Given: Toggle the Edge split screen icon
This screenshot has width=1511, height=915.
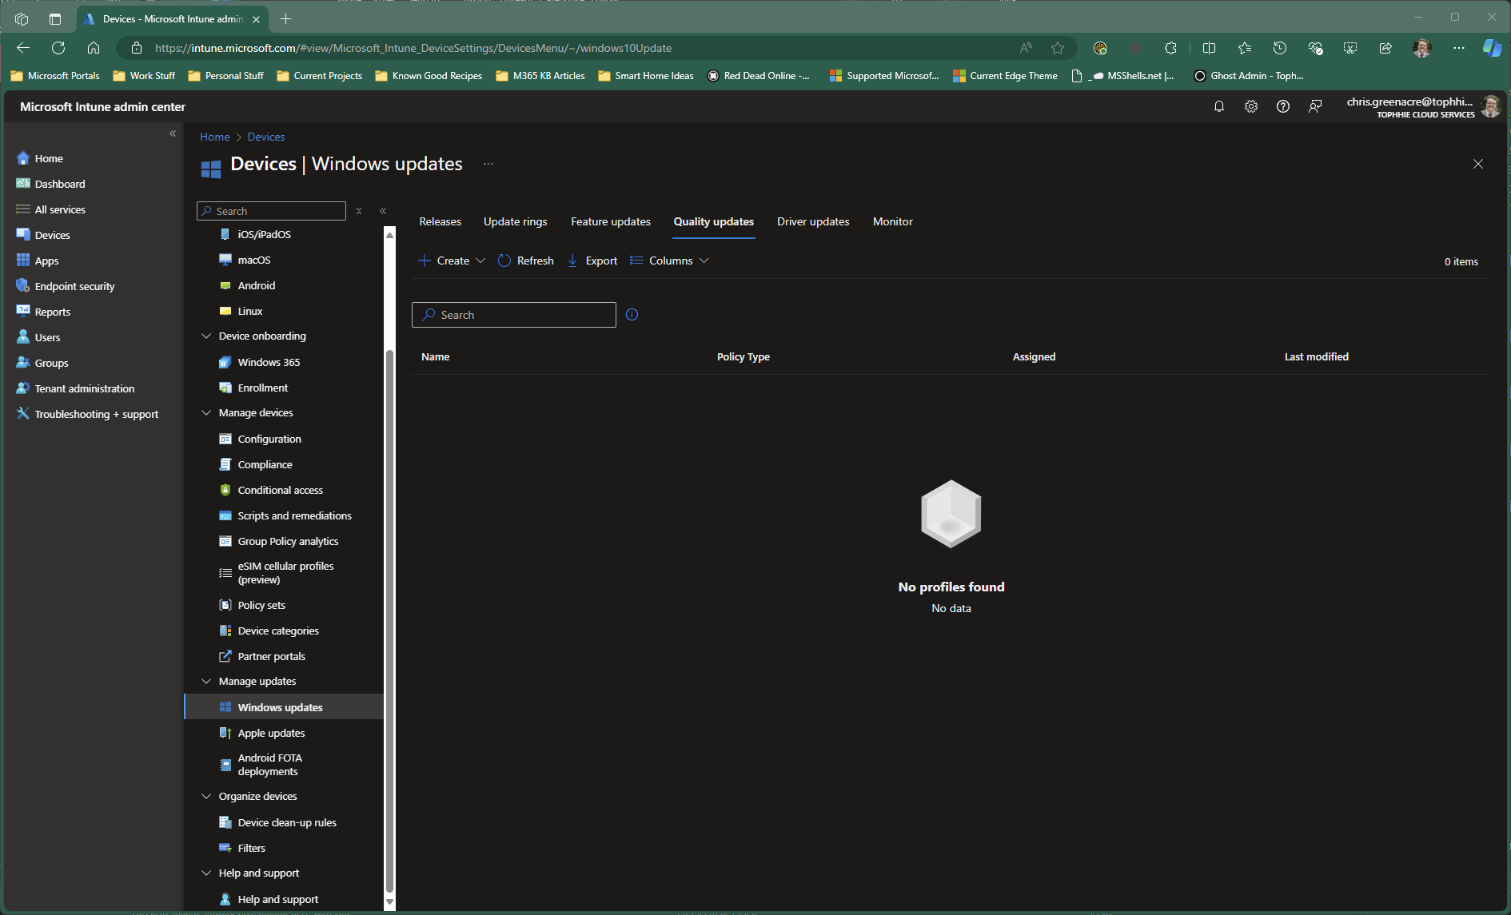Looking at the screenshot, I should pos(1209,48).
